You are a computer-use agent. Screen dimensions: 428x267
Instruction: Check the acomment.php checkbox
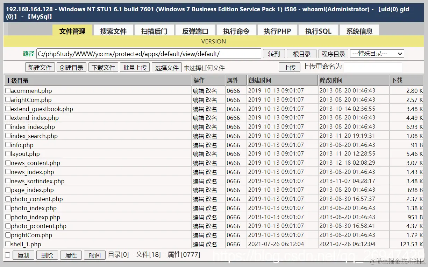coord(8,91)
